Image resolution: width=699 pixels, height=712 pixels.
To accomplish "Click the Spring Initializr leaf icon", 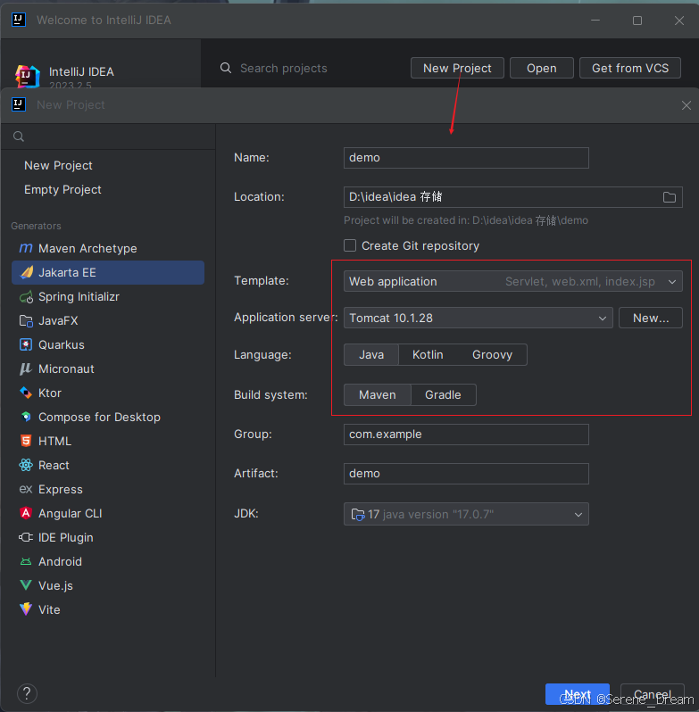I will click(27, 296).
